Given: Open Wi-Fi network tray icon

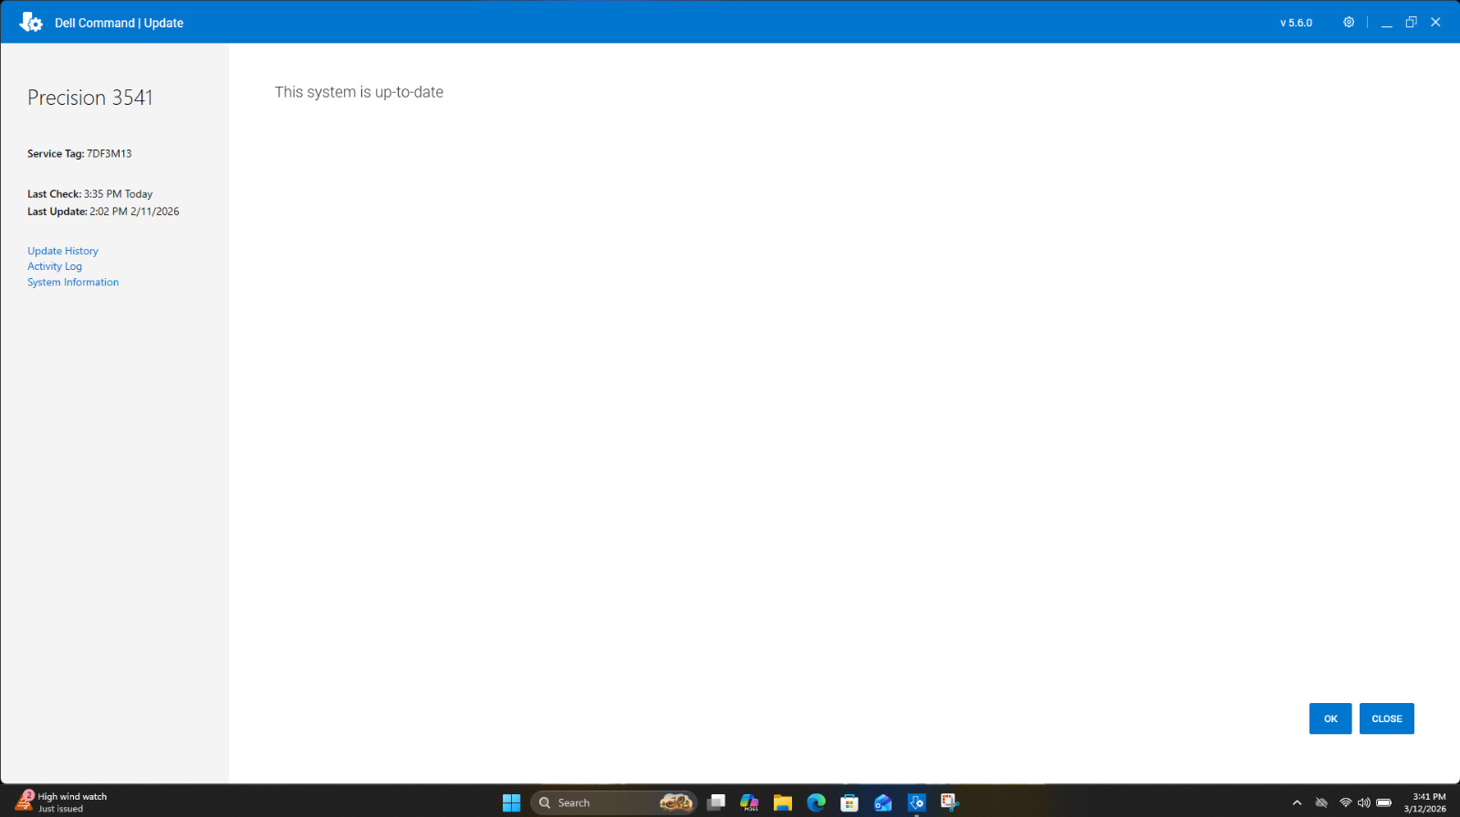Looking at the screenshot, I should click(1345, 802).
